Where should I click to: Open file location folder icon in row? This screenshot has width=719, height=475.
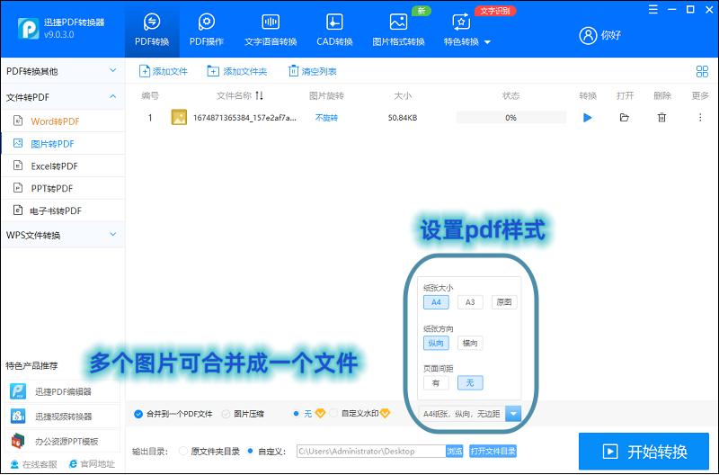click(x=624, y=118)
